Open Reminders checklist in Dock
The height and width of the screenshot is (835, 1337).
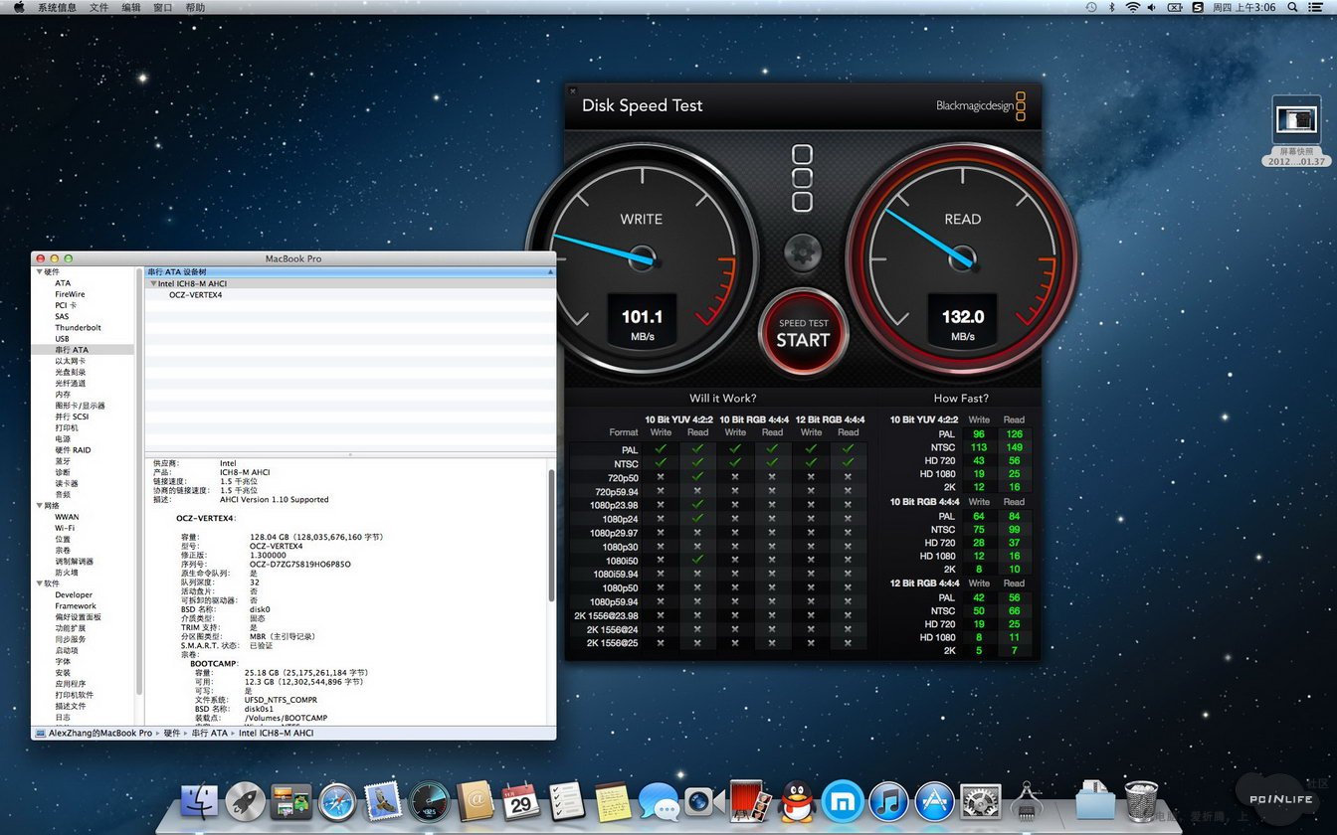(x=566, y=801)
